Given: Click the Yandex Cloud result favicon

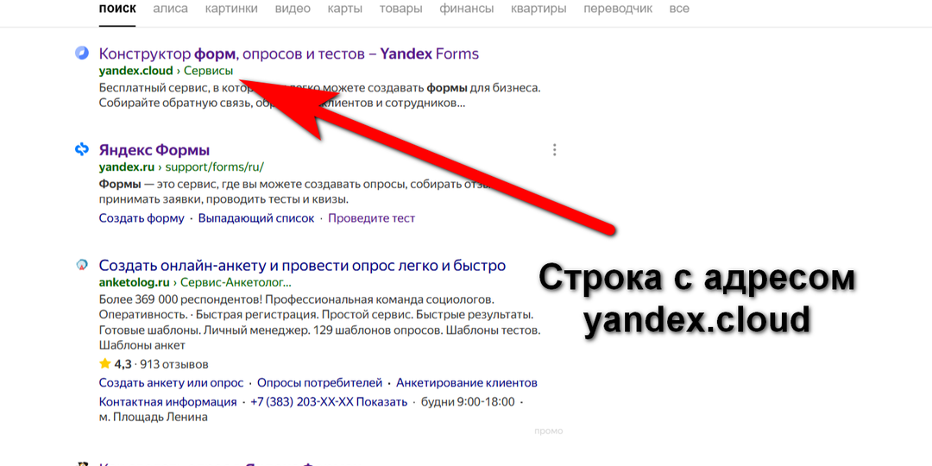Looking at the screenshot, I should (x=81, y=54).
